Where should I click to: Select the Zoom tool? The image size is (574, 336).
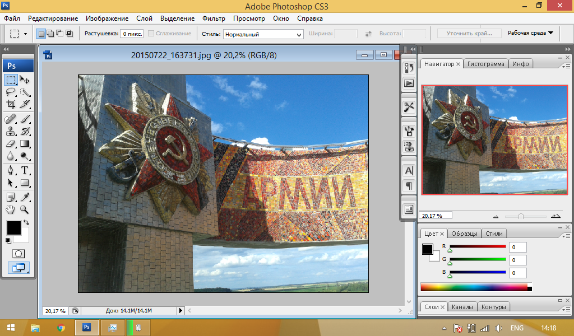(25, 210)
